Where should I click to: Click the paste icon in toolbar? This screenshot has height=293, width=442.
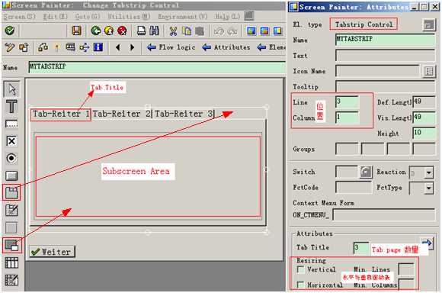[200, 31]
